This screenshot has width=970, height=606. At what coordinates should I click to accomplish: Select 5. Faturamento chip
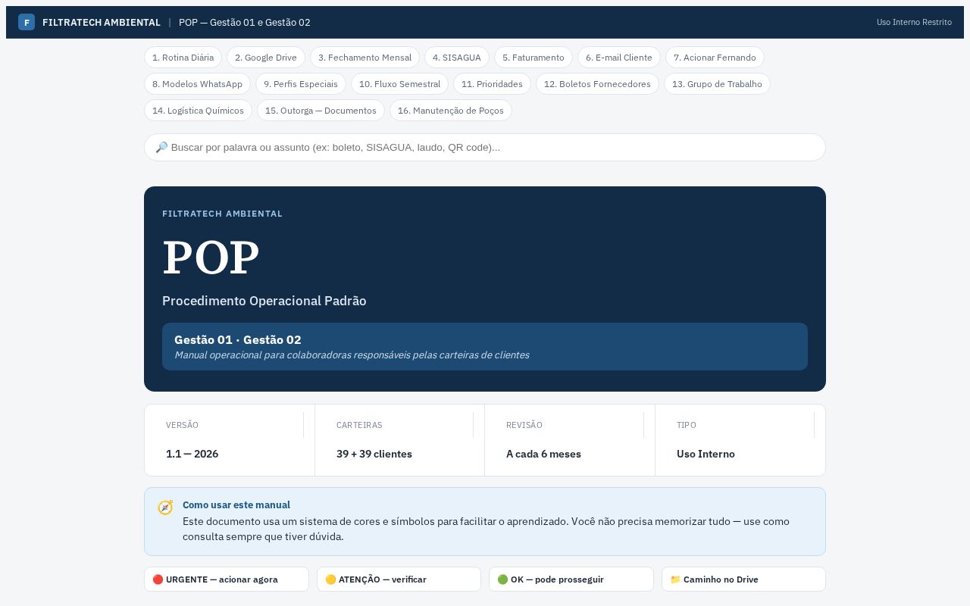point(533,58)
